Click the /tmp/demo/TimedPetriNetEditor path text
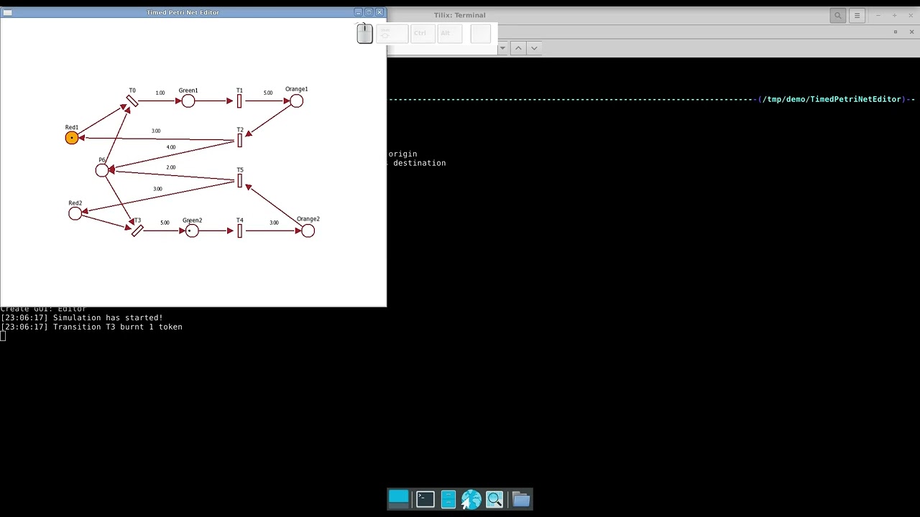Viewport: 920px width, 517px height. tap(834, 99)
